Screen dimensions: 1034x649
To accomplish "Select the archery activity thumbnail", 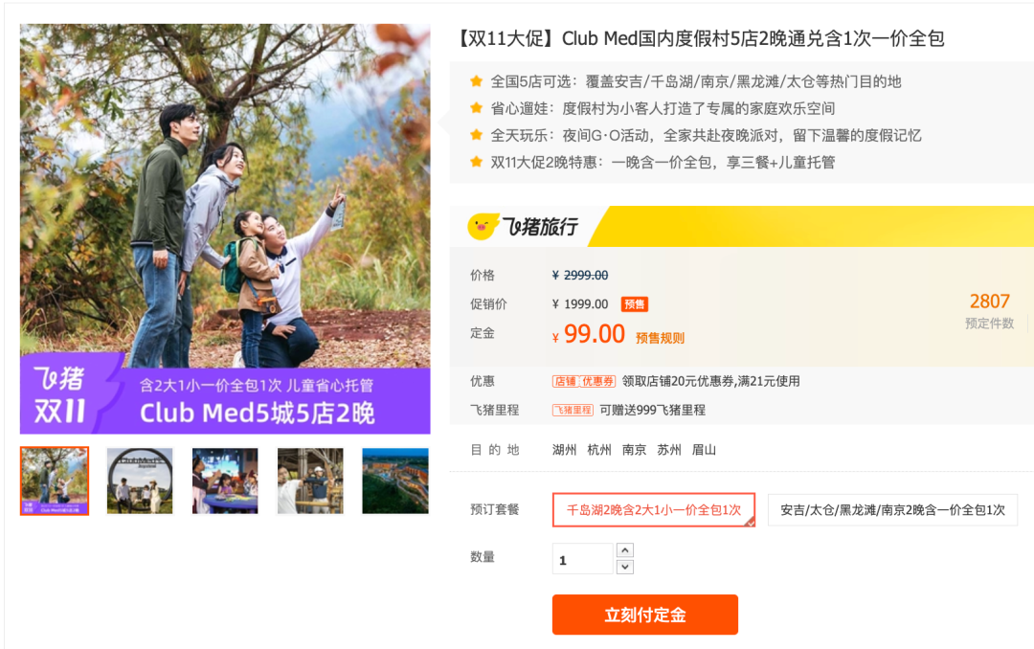I will [310, 481].
